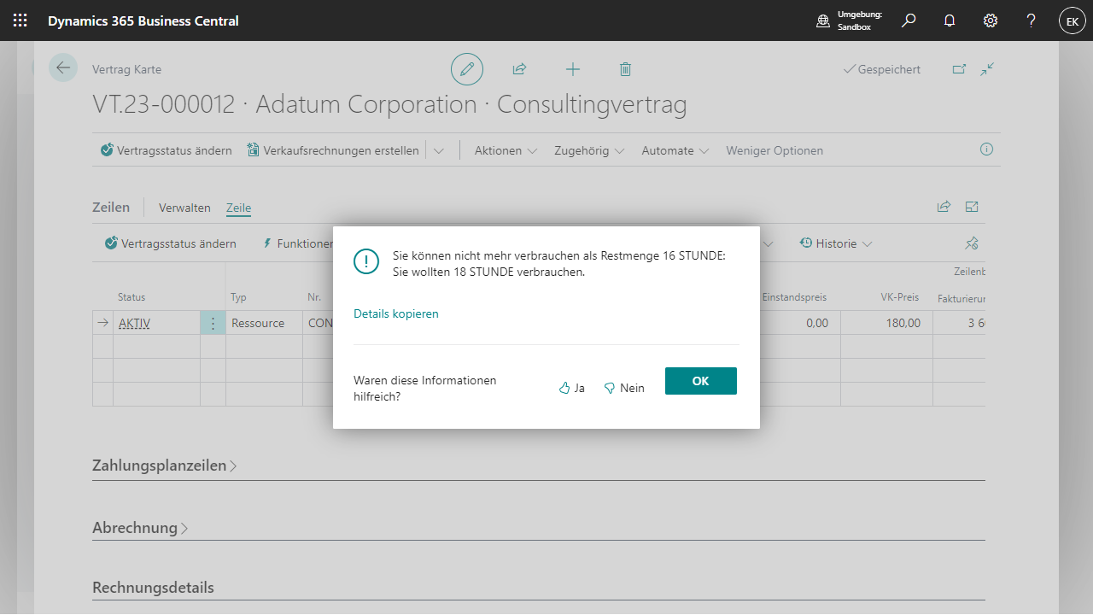Open the Zugehörig menu
Viewport: 1093px width, 615px height.
(589, 150)
